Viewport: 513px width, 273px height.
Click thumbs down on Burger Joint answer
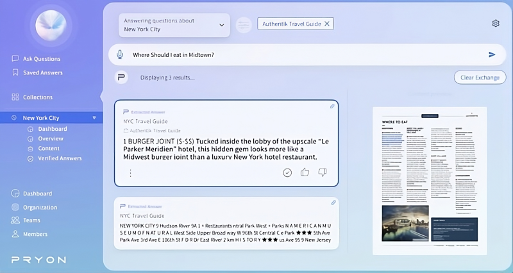323,172
